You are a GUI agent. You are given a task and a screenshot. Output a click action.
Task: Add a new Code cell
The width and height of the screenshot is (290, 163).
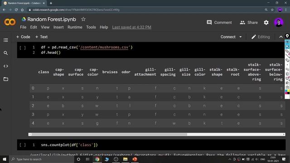point(23,37)
